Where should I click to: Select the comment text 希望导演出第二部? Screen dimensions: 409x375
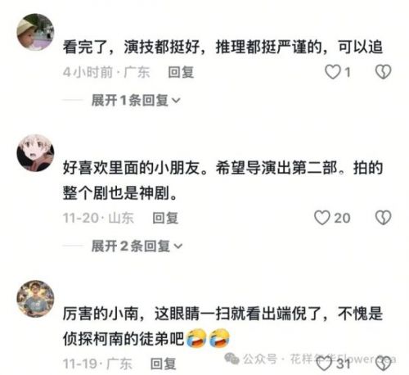point(276,168)
